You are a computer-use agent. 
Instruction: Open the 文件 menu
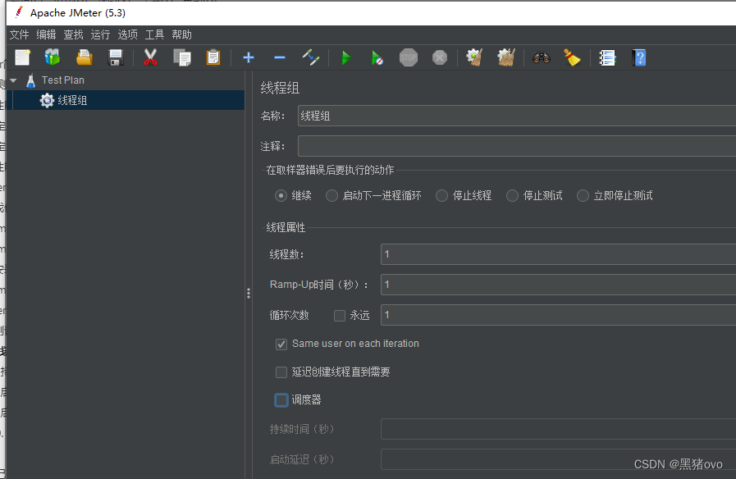tap(19, 34)
